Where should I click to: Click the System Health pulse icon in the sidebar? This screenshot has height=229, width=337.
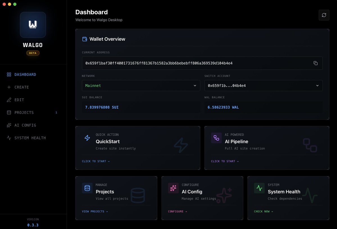pos(9,138)
